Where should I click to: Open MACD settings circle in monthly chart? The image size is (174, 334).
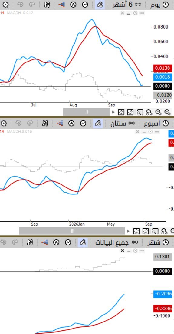[x=135, y=251]
